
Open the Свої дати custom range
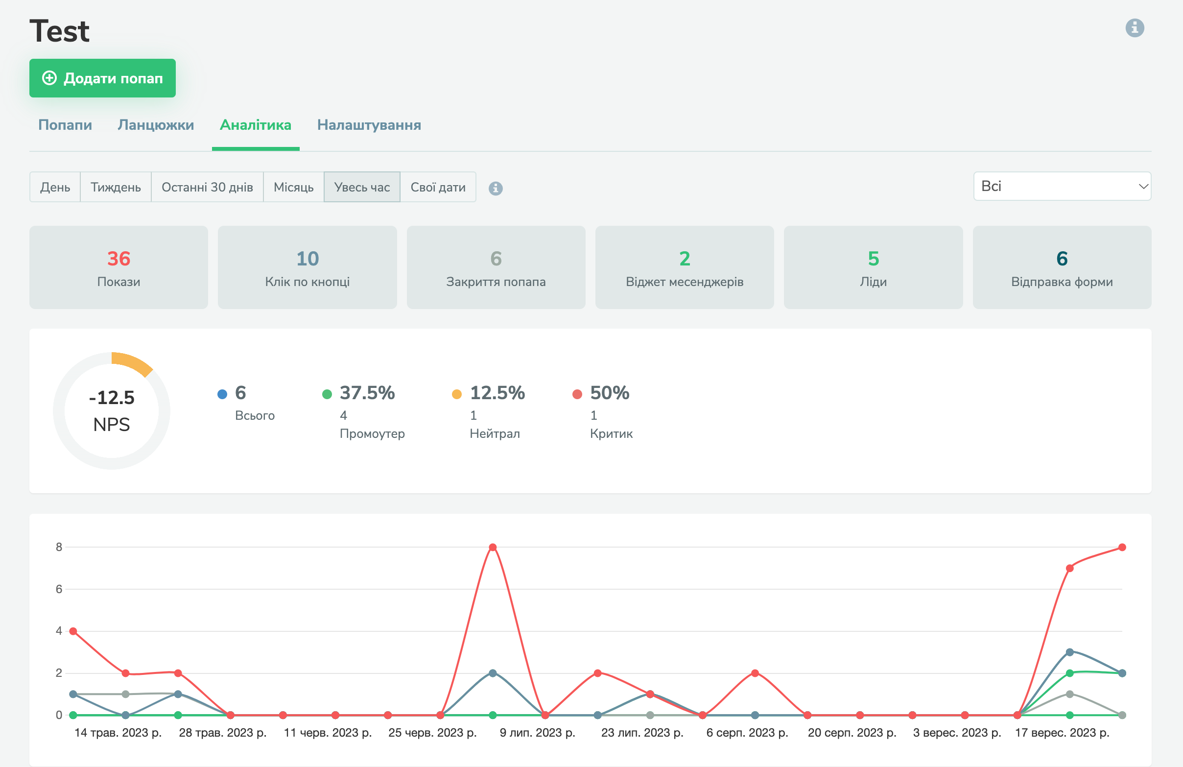pyautogui.click(x=437, y=187)
